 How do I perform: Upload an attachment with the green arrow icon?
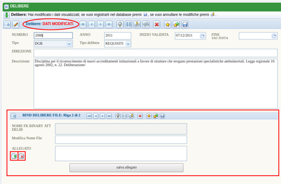[x=14, y=156]
